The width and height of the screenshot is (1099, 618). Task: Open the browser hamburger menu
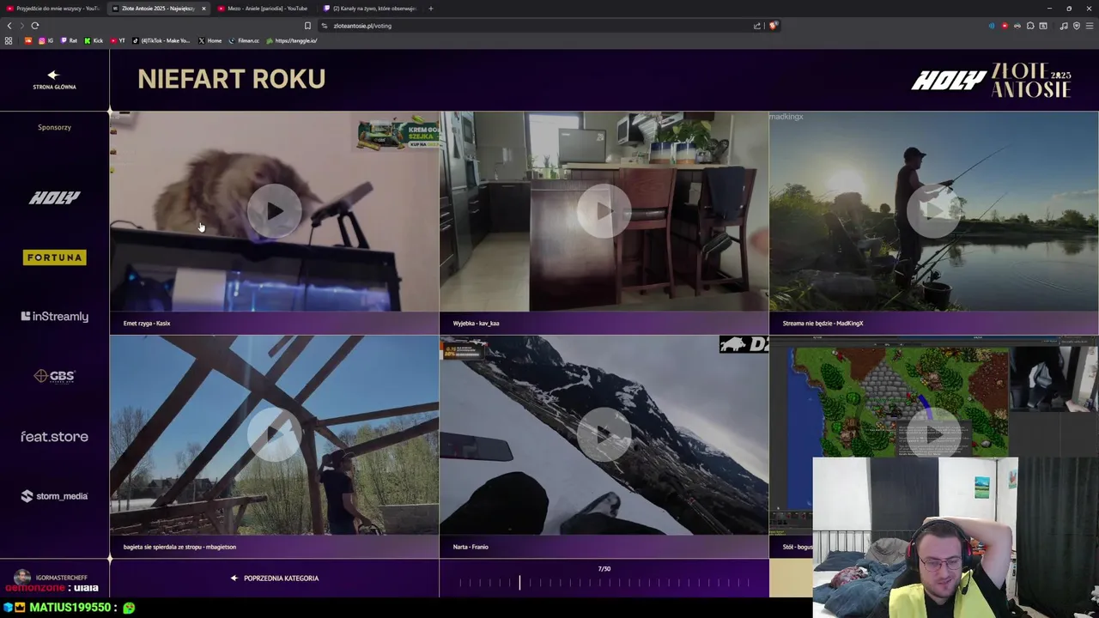point(1090,26)
